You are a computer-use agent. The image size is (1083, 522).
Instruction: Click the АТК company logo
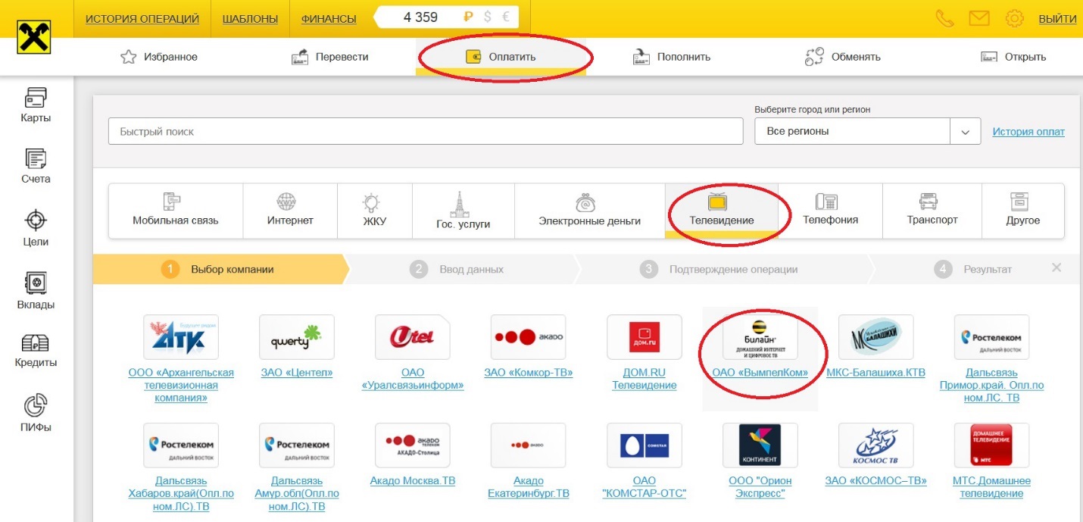point(181,337)
